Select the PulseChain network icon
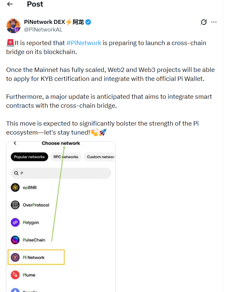This screenshot has width=227, height=292. [15, 240]
